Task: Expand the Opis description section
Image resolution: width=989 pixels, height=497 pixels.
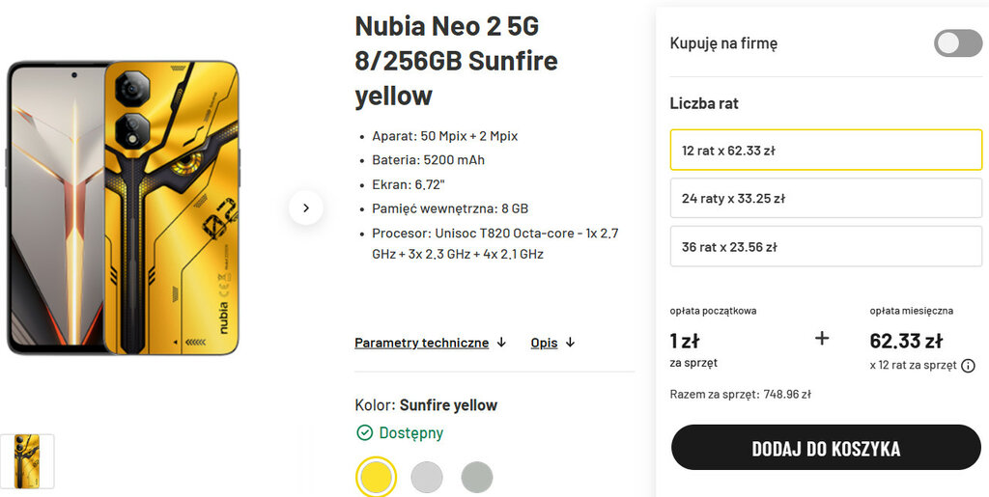Action: pyautogui.click(x=544, y=343)
